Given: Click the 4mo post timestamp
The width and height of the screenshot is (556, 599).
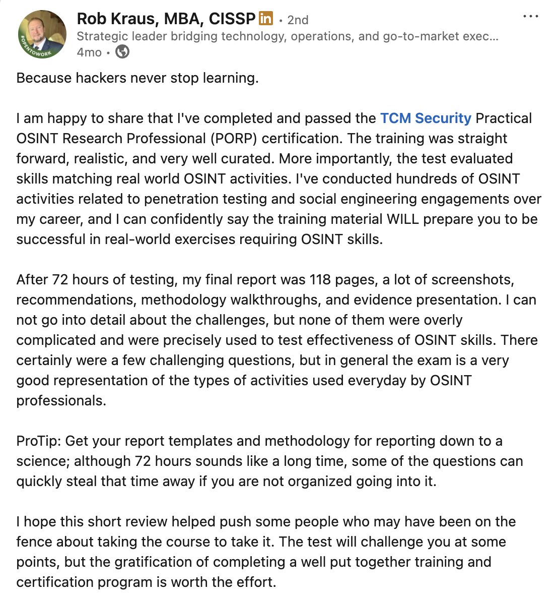Looking at the screenshot, I should pyautogui.click(x=89, y=52).
